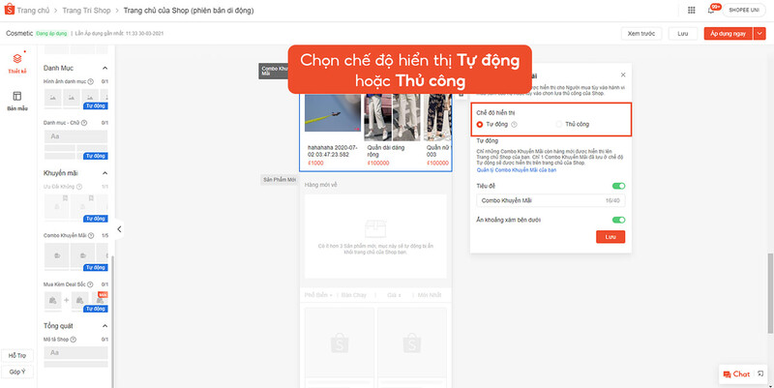Click help icon beside Tự động option
774x388 pixels.
click(x=515, y=125)
